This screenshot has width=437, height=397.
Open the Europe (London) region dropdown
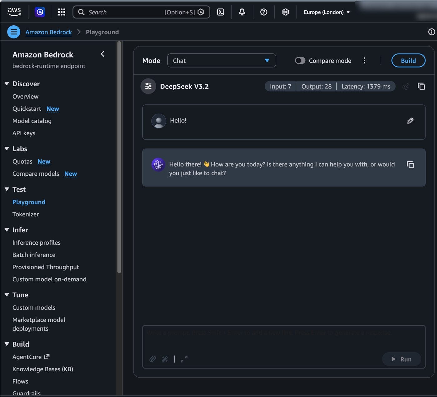(327, 12)
